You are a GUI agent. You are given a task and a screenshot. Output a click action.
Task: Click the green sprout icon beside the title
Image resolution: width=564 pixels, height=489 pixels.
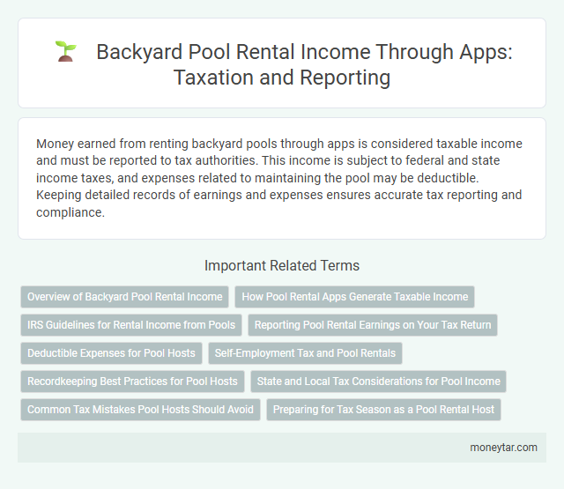coord(66,51)
